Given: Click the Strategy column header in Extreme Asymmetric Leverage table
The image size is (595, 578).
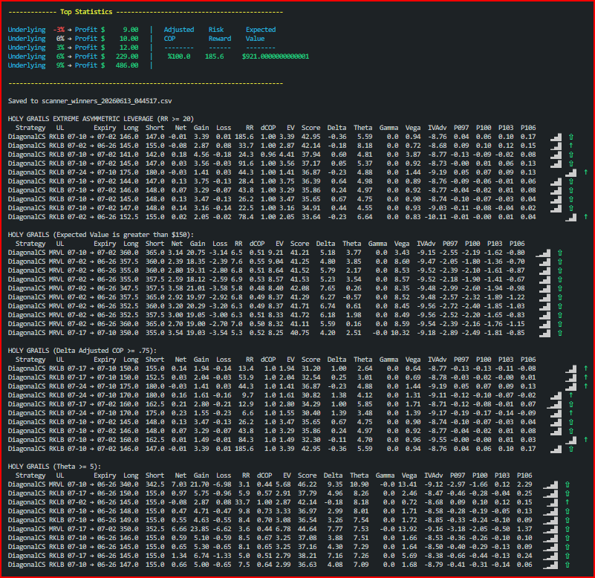Looking at the screenshot, I should coord(30,128).
